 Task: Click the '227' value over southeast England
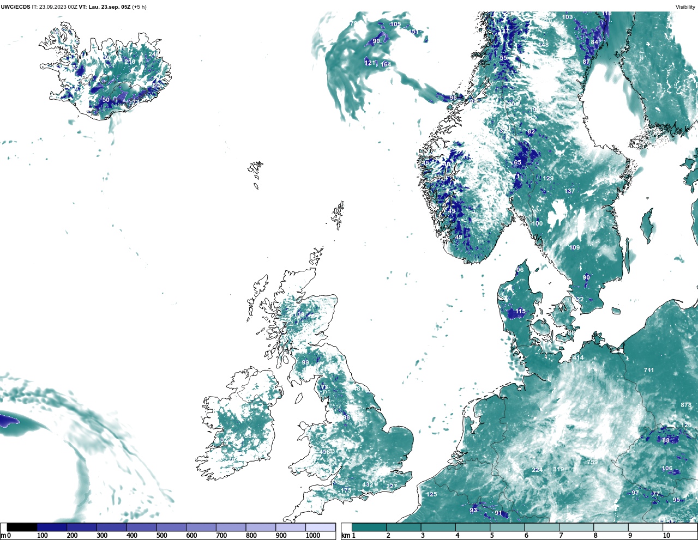(x=392, y=487)
